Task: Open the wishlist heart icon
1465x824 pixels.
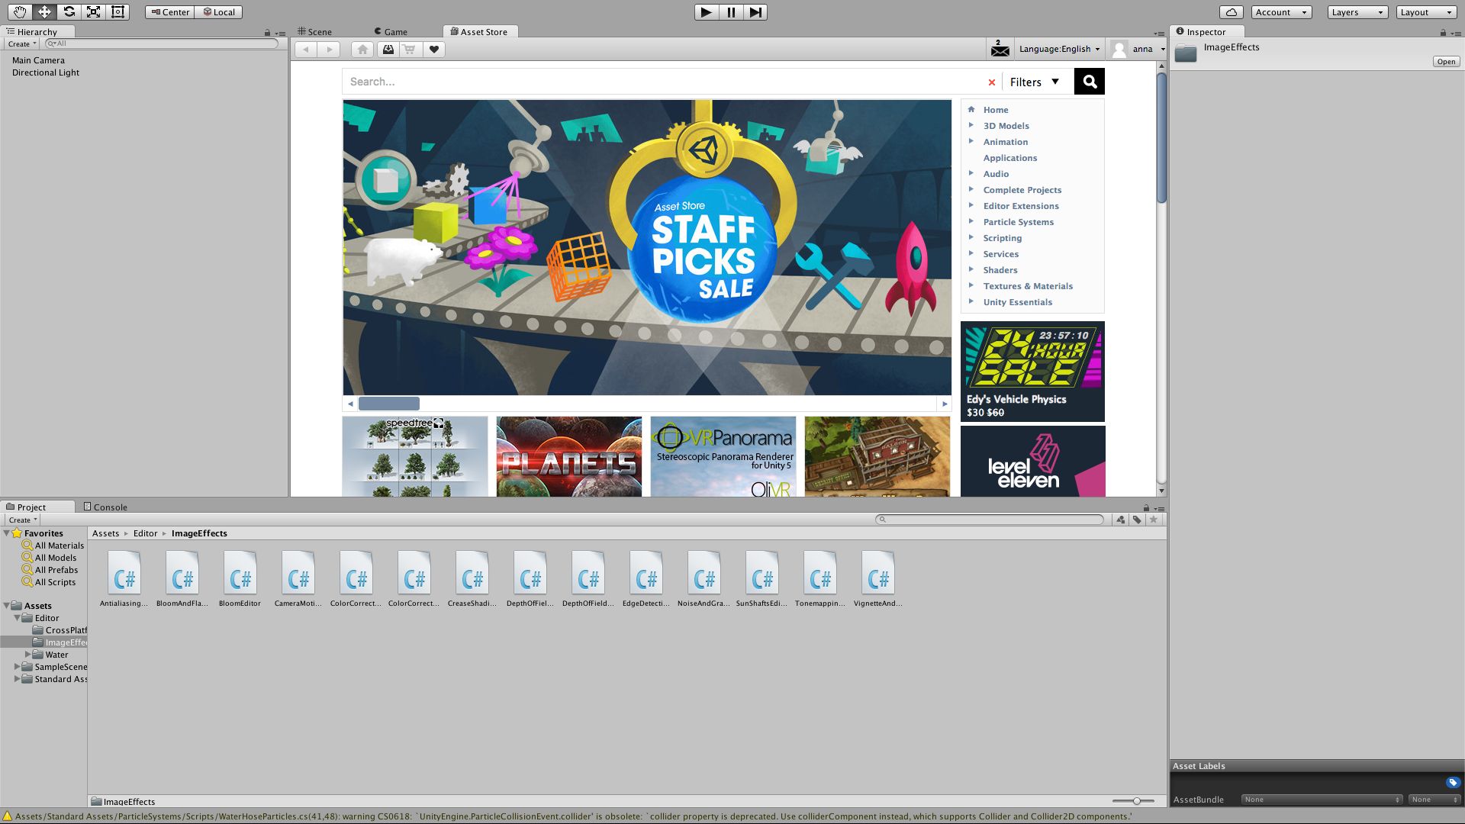Action: pos(434,50)
